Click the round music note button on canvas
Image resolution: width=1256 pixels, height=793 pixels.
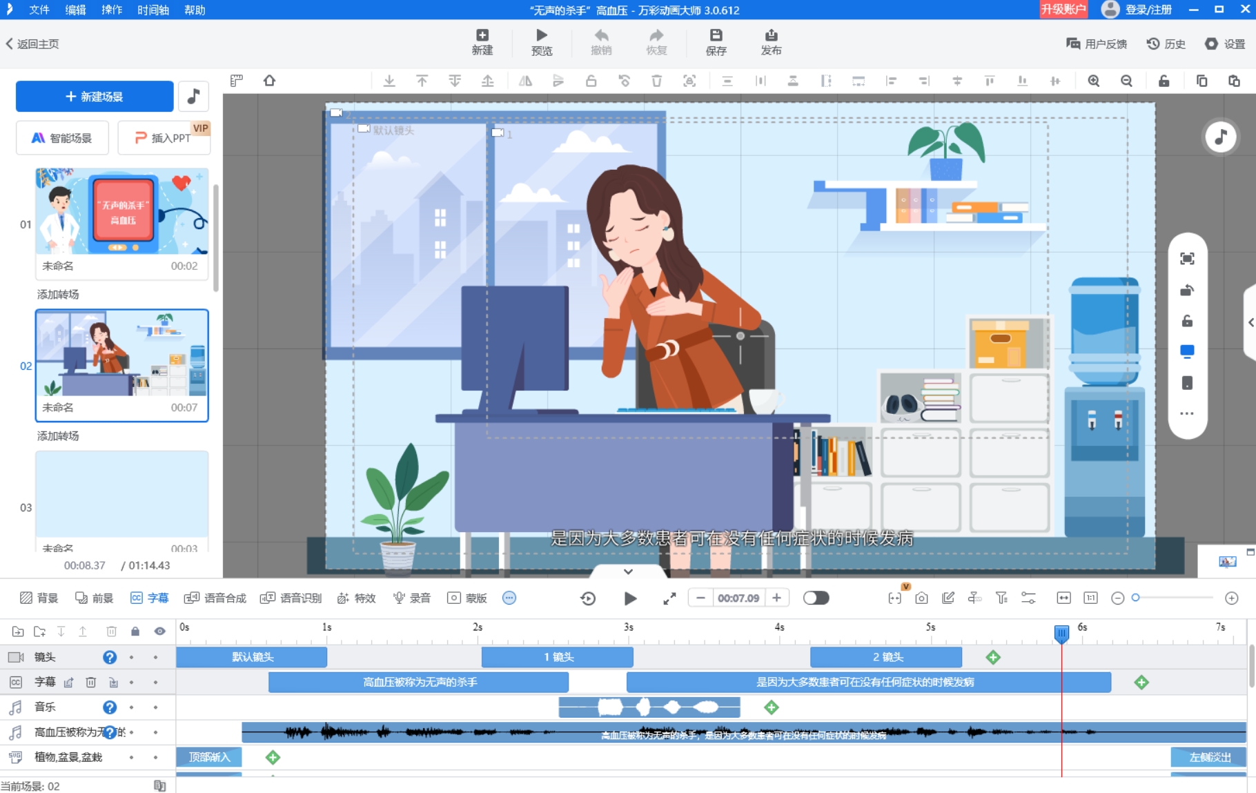[1221, 137]
